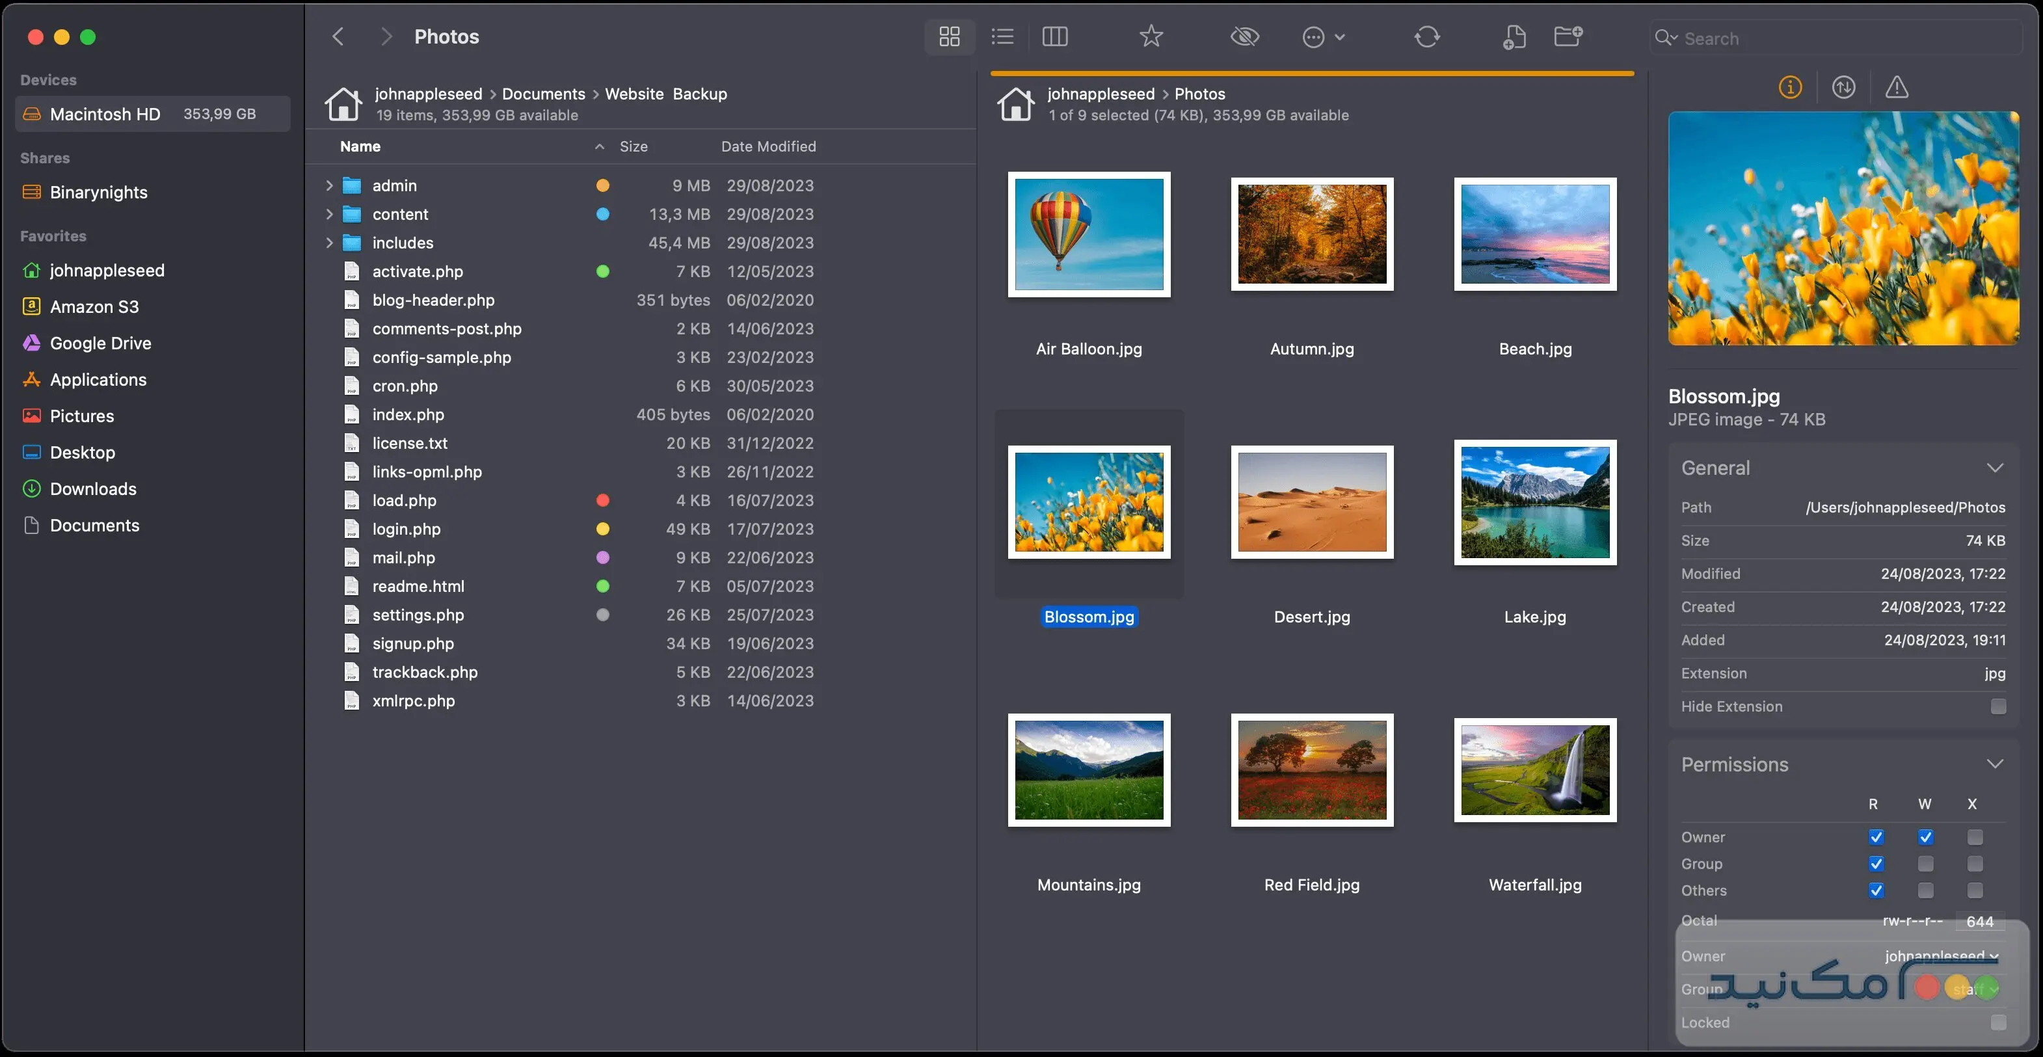Enable Group write permission checkbox

pos(1925,864)
